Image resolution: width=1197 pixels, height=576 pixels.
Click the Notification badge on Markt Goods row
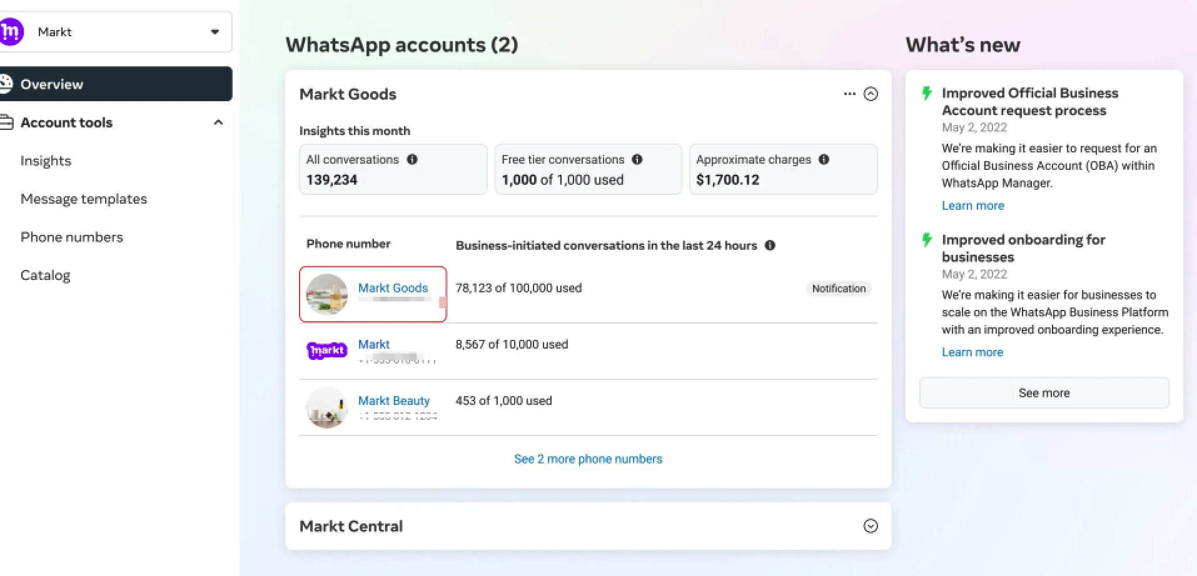pos(839,288)
